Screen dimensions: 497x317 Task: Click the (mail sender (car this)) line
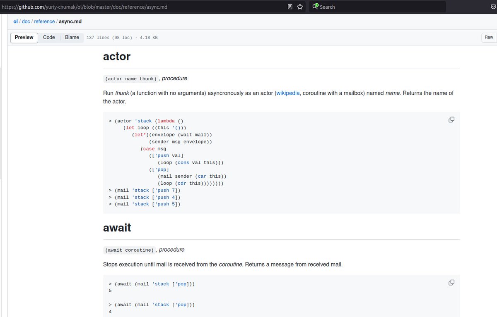(x=192, y=176)
